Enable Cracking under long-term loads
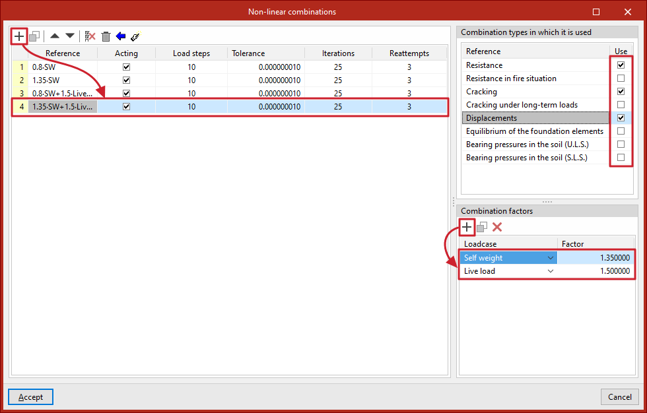The image size is (647, 413). coord(621,105)
